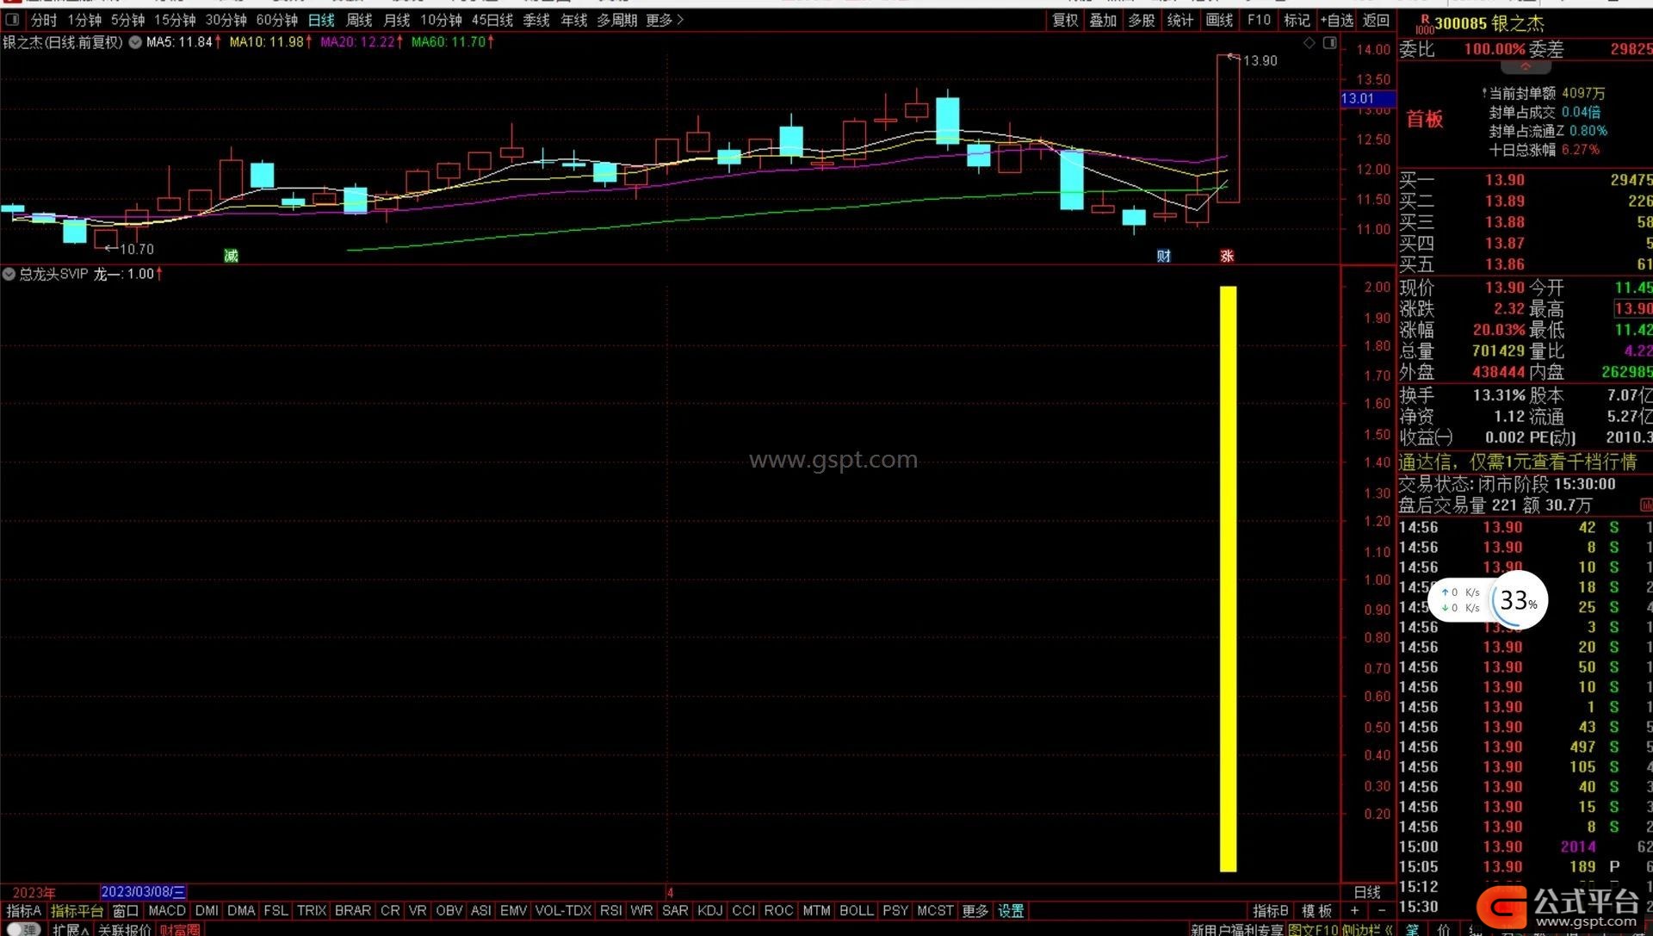Open the 更多 indicators list at bottom
This screenshot has width=1653, height=936.
pos(975,910)
